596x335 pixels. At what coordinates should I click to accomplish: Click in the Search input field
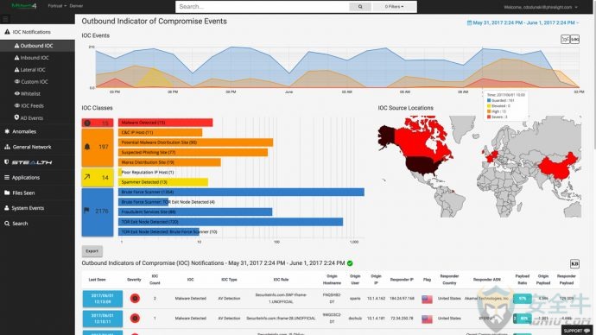[x=263, y=6]
